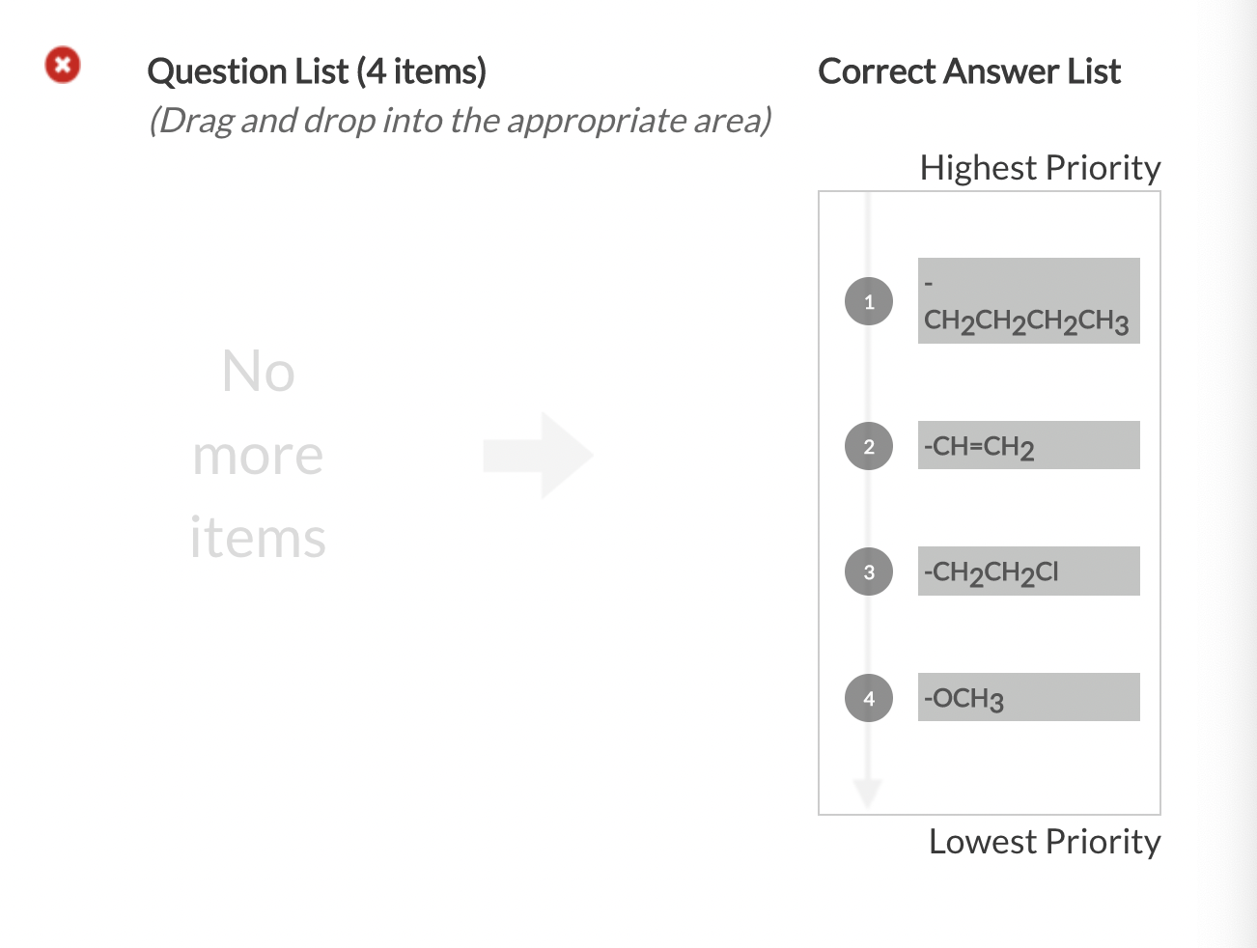Click the -CH2CH2CH2CH3 answer item
This screenshot has width=1257, height=948.
(1029, 301)
